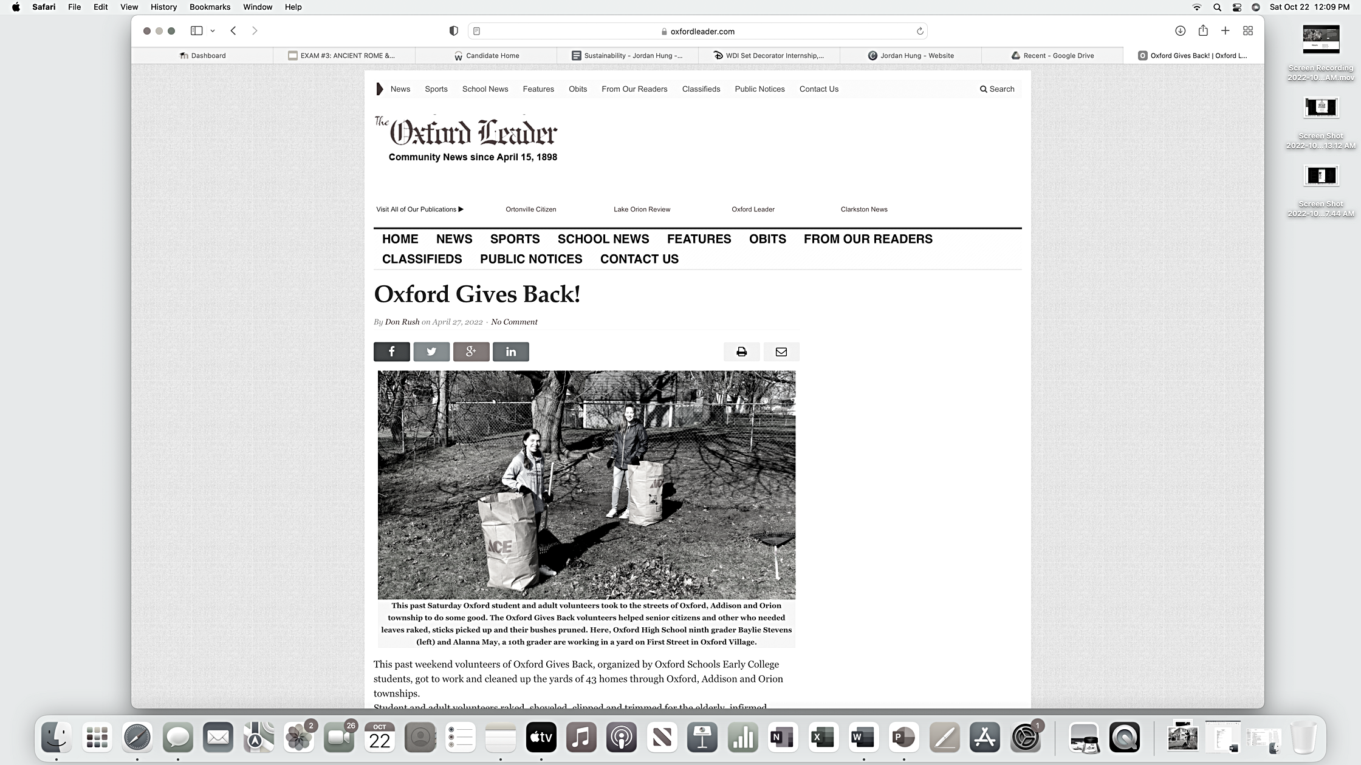This screenshot has width=1361, height=765.
Task: Open author Don Rush link
Action: 402,322
